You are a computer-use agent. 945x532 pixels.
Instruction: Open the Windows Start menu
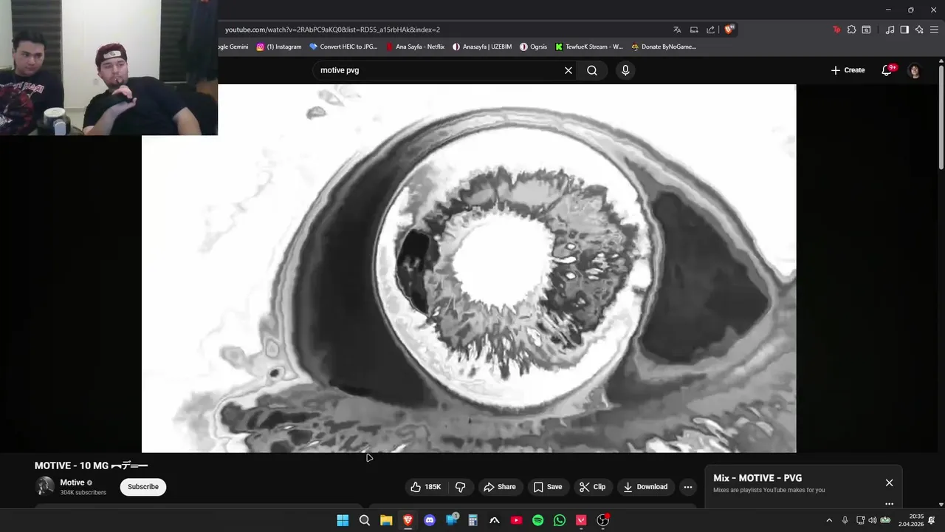pyautogui.click(x=343, y=520)
